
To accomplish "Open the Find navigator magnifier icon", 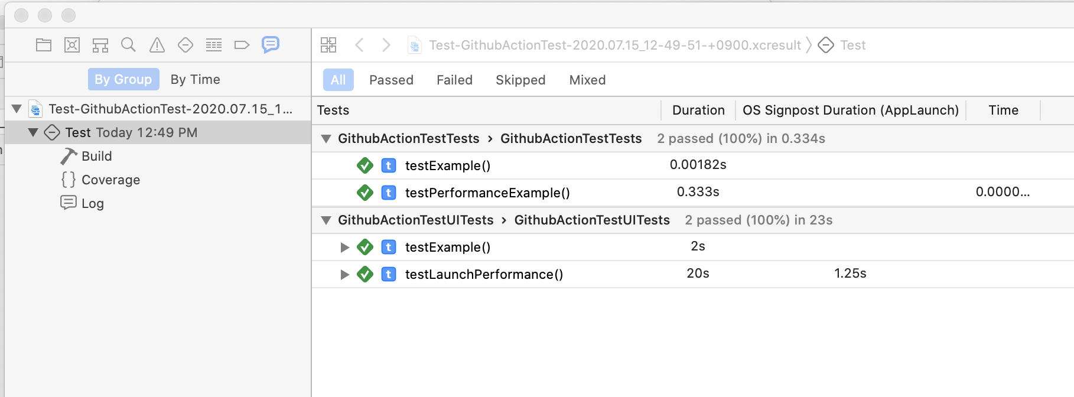I will (128, 45).
